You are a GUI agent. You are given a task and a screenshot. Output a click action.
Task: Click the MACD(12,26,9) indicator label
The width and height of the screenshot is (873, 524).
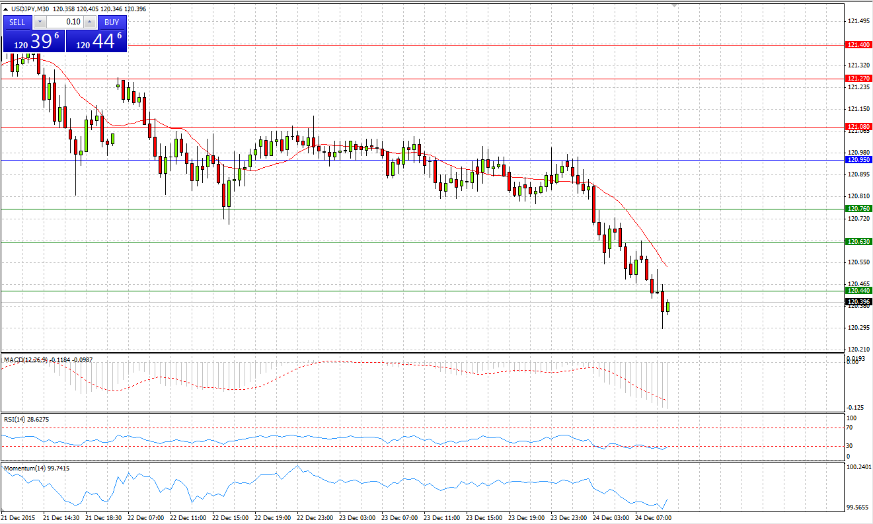tap(25, 360)
